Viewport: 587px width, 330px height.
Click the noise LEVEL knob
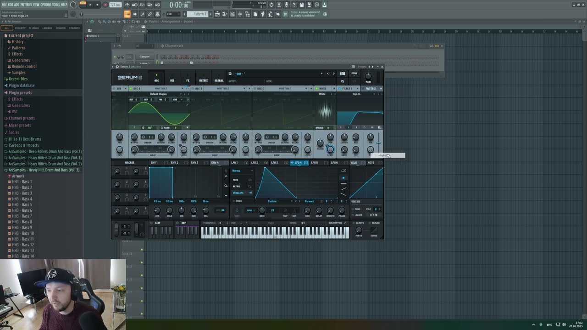(330, 149)
